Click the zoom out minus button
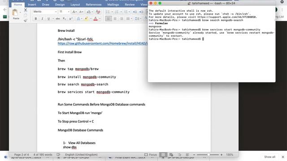Image resolution: width=287 pixels, height=161 pixels. [194, 155]
